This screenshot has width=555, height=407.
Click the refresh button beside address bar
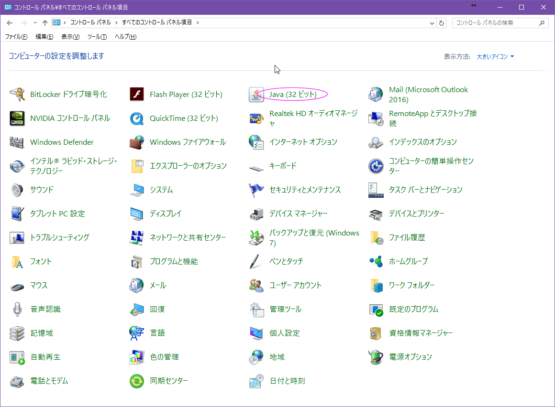point(442,23)
